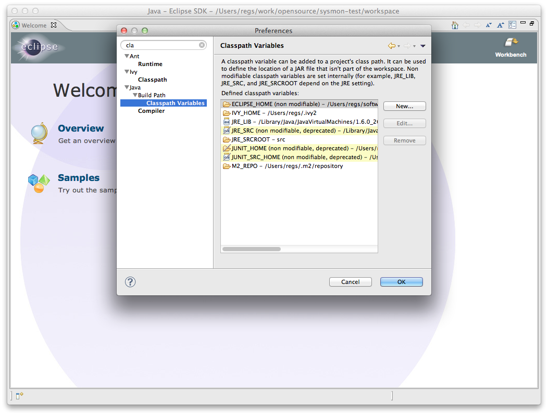Click the JUNIT_SRC_HOME jar icon
The width and height of the screenshot is (548, 415).
pos(227,157)
